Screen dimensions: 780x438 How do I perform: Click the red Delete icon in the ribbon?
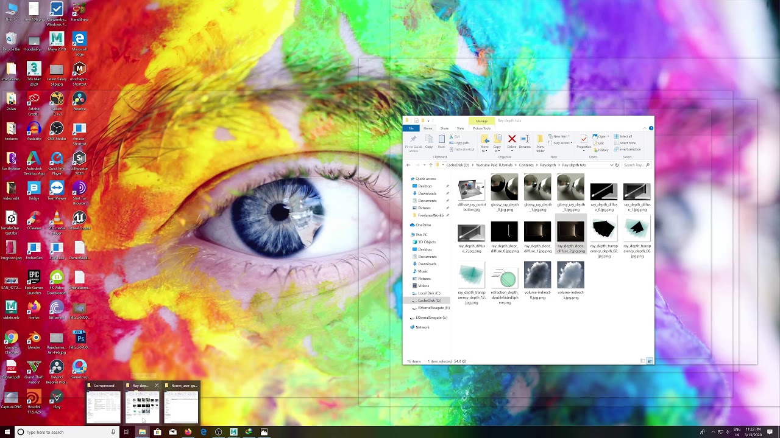(x=512, y=140)
